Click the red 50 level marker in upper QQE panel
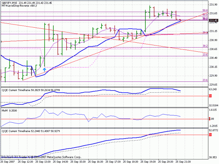219x164 pixels. click(x=210, y=96)
